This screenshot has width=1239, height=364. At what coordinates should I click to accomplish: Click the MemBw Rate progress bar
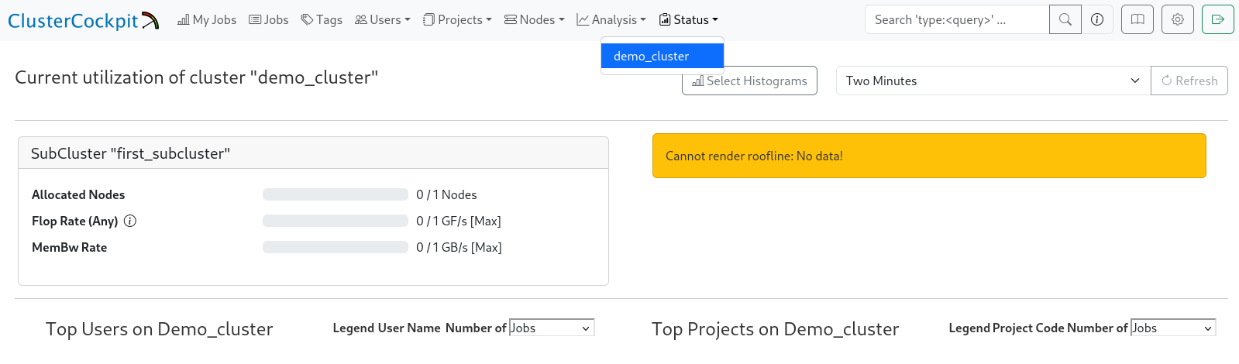336,247
